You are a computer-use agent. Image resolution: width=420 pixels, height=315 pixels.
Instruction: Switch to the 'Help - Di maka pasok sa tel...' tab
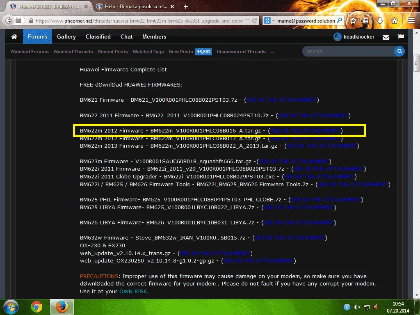(x=135, y=7)
